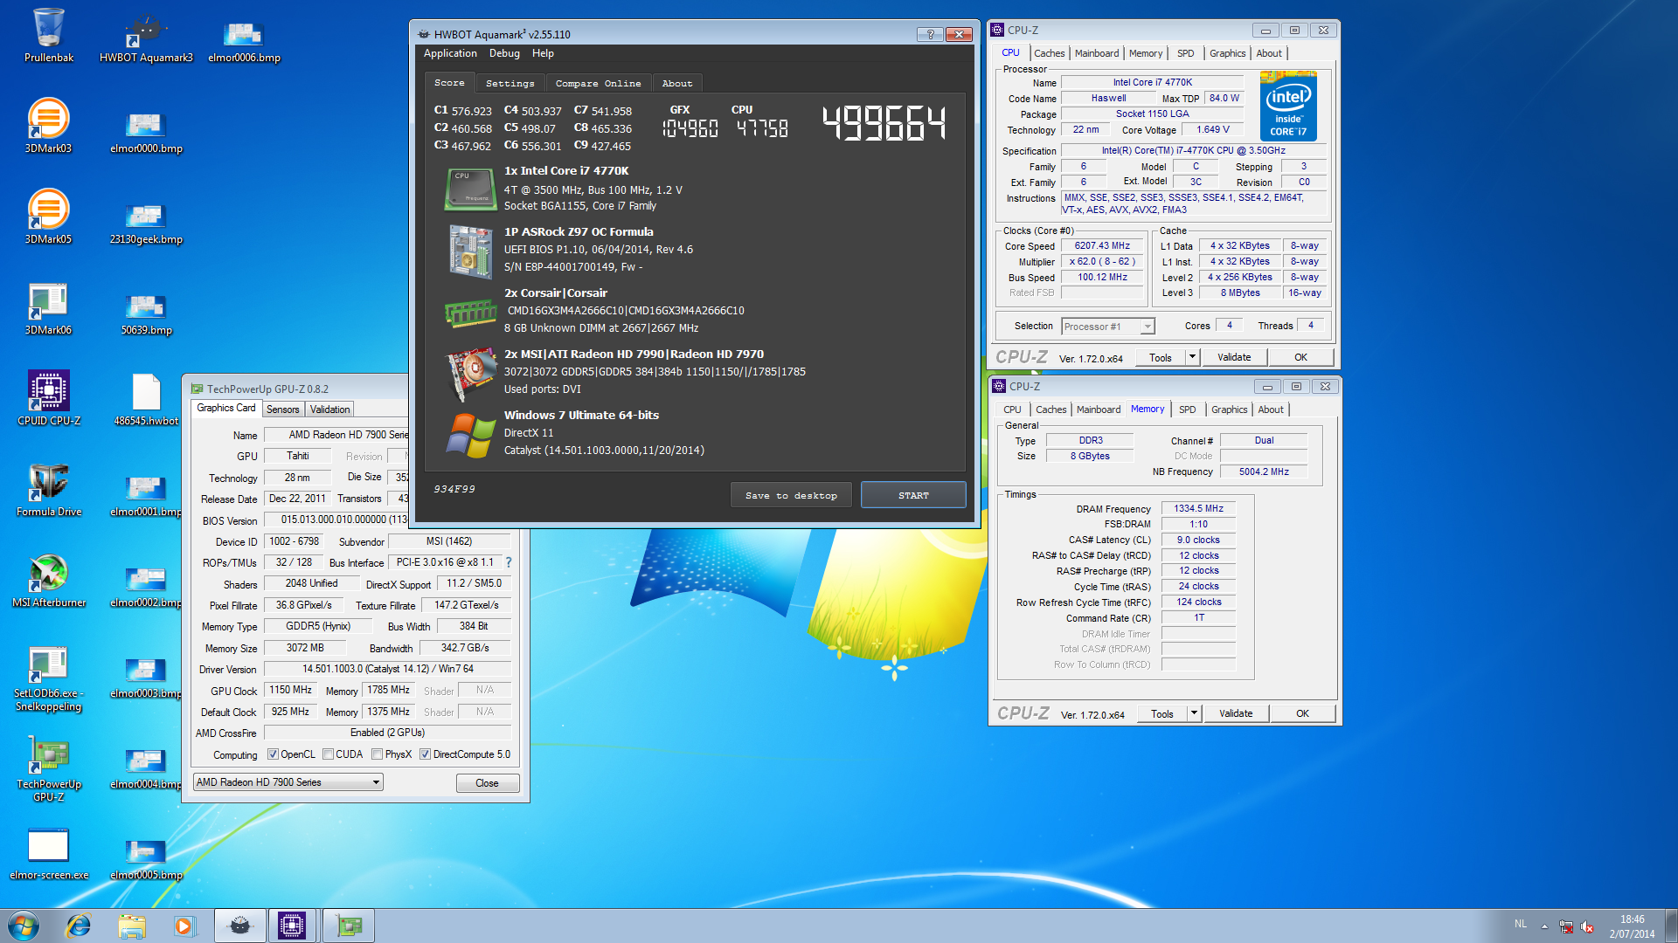Click Tools button in upper CPU-Z
The width and height of the screenshot is (1678, 943).
pyautogui.click(x=1161, y=357)
